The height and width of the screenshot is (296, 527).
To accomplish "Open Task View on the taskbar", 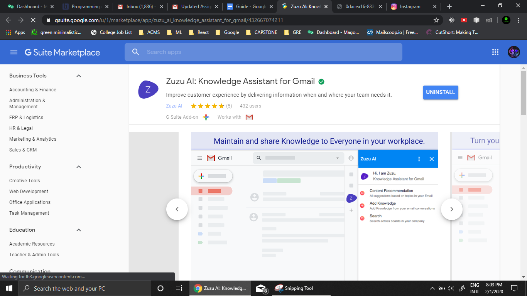I will pos(179,288).
